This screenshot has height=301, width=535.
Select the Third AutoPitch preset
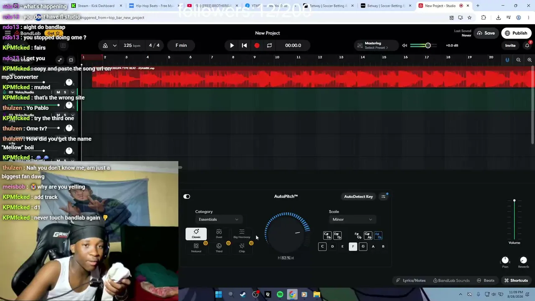tap(219, 247)
